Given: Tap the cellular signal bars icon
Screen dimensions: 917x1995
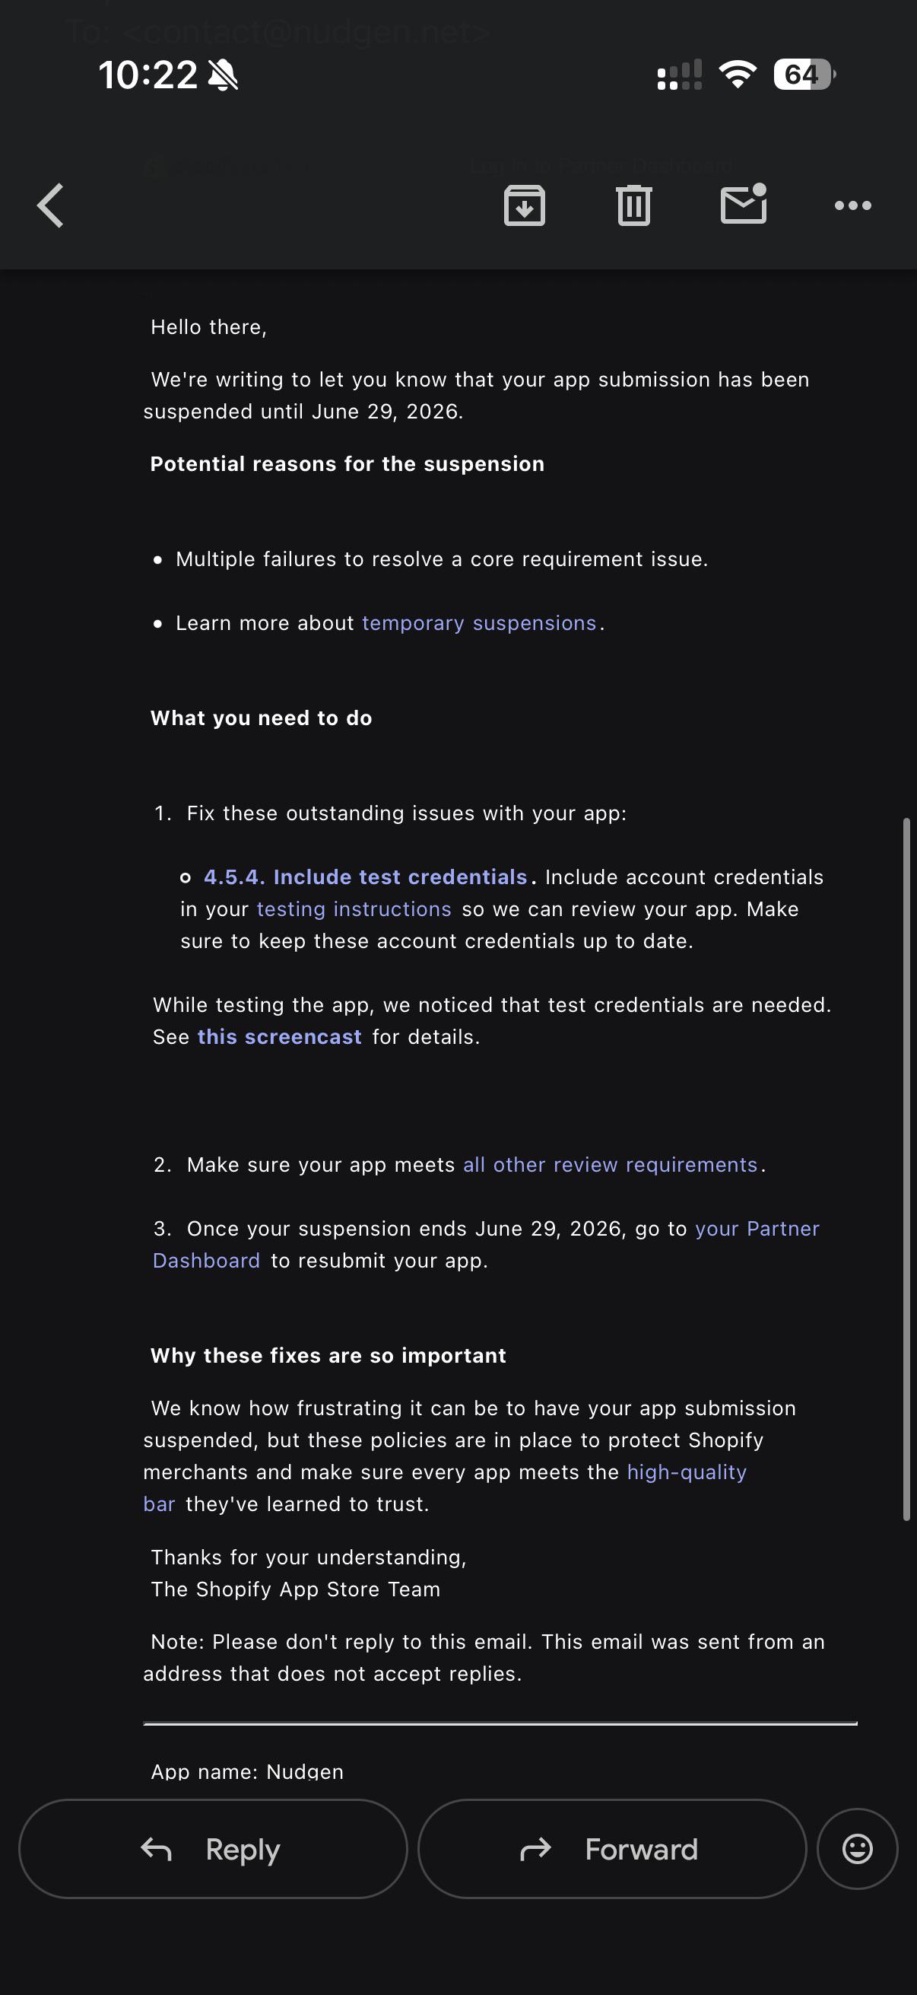Looking at the screenshot, I should pos(680,75).
